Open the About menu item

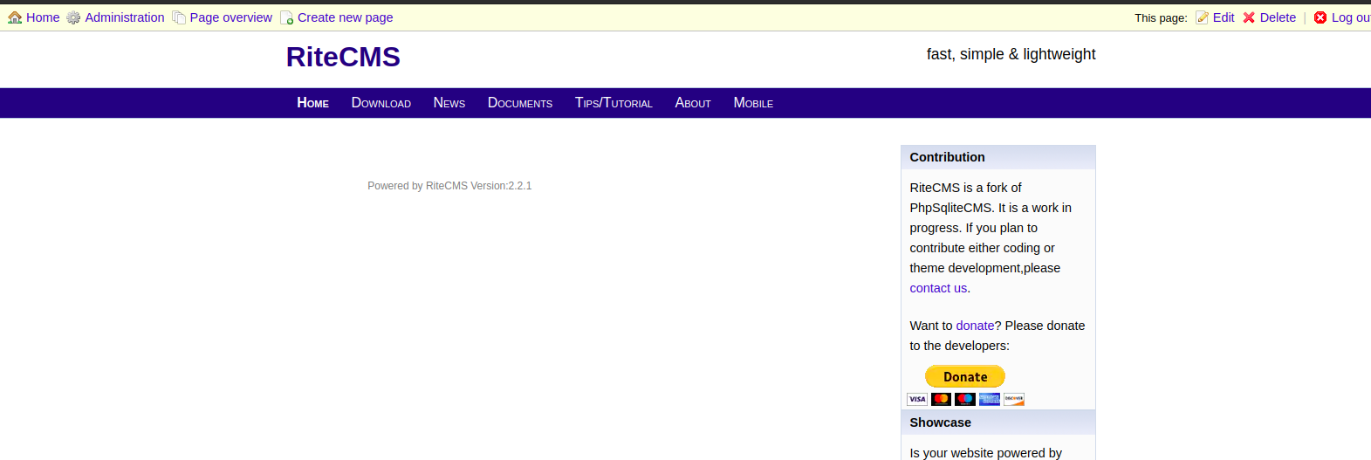click(x=693, y=103)
